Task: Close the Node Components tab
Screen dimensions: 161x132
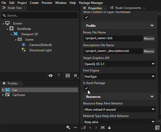Action: 144,8
